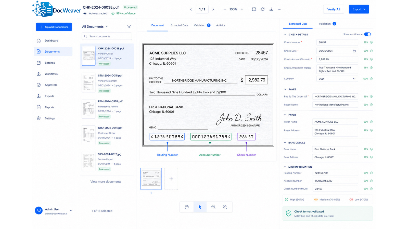Click the "98% confidence" text

[x=126, y=13]
